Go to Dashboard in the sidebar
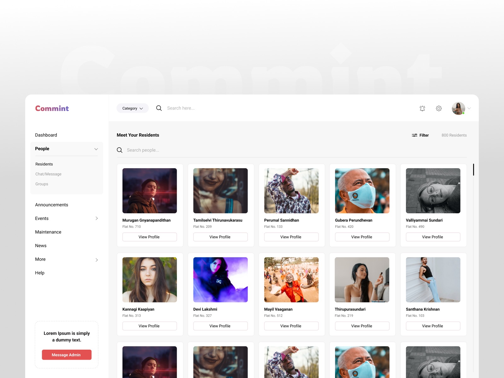Viewport: 504px width, 378px height. click(x=46, y=135)
